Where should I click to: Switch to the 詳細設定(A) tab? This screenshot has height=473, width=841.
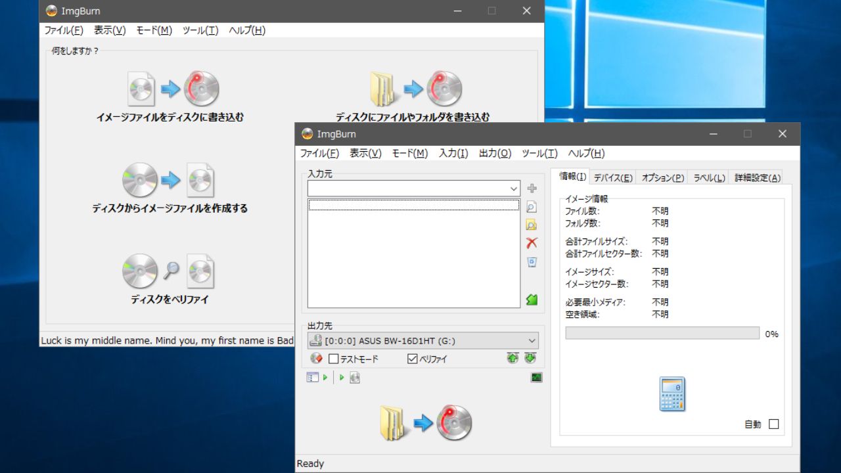click(x=757, y=178)
